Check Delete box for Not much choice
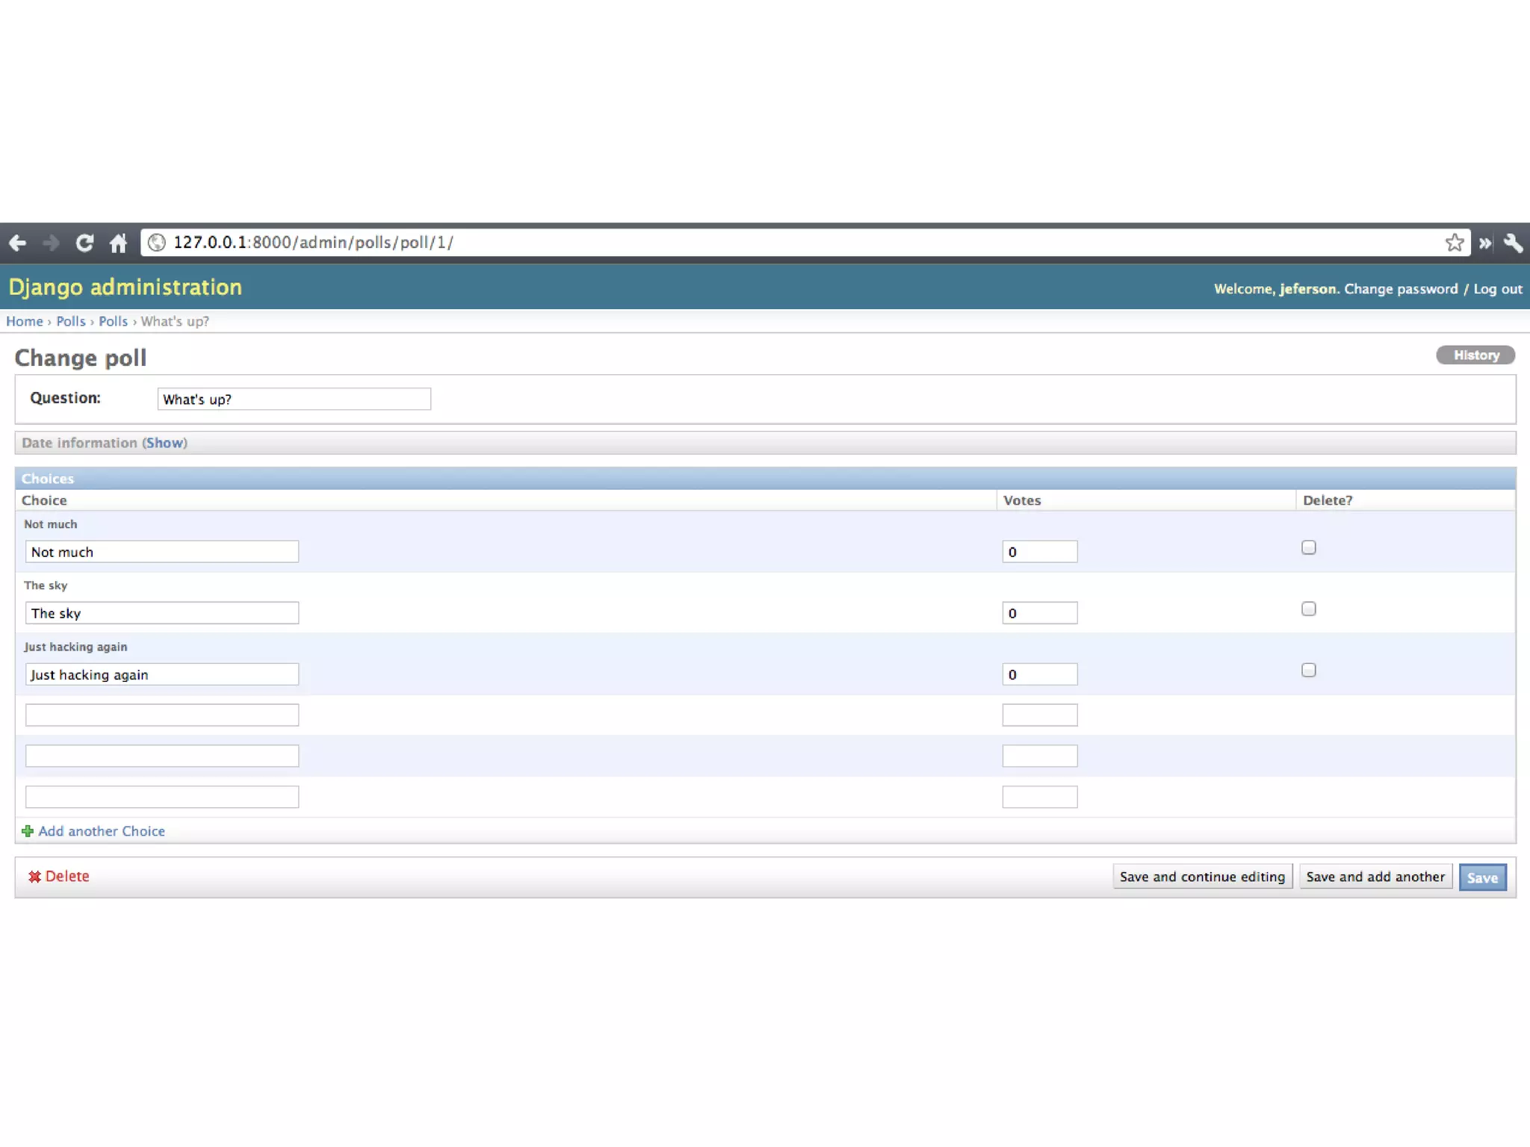 click(x=1308, y=547)
